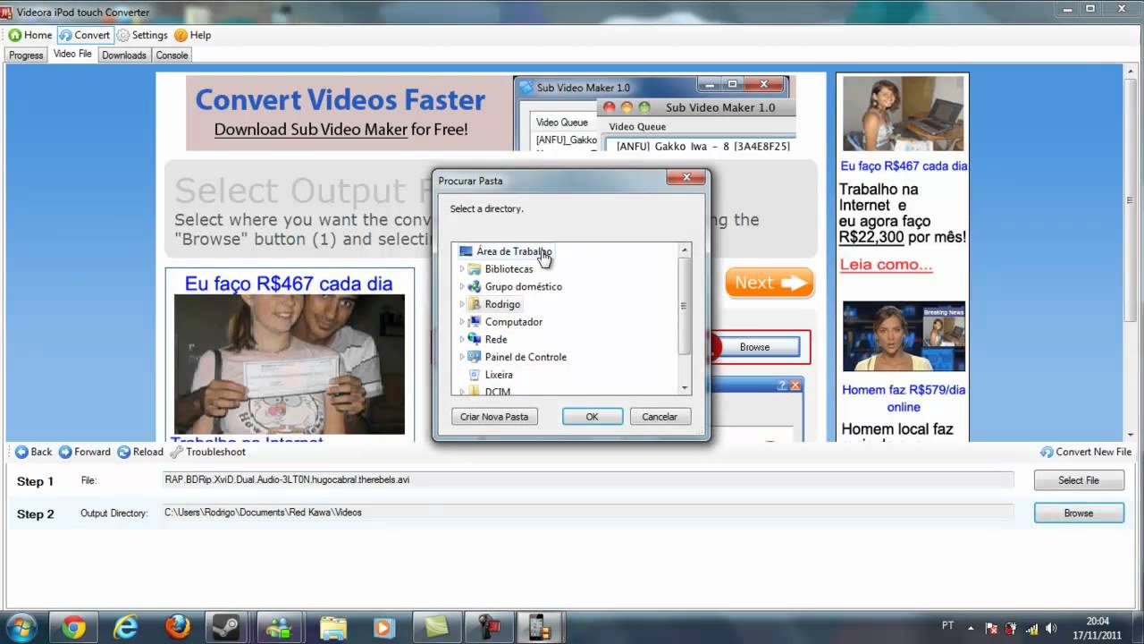Image resolution: width=1144 pixels, height=644 pixels.
Task: Switch to the Video File tab
Action: point(72,55)
